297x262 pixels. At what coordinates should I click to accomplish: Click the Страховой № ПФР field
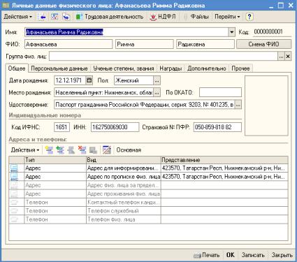217,127
